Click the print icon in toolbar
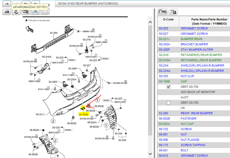 pos(16,12)
